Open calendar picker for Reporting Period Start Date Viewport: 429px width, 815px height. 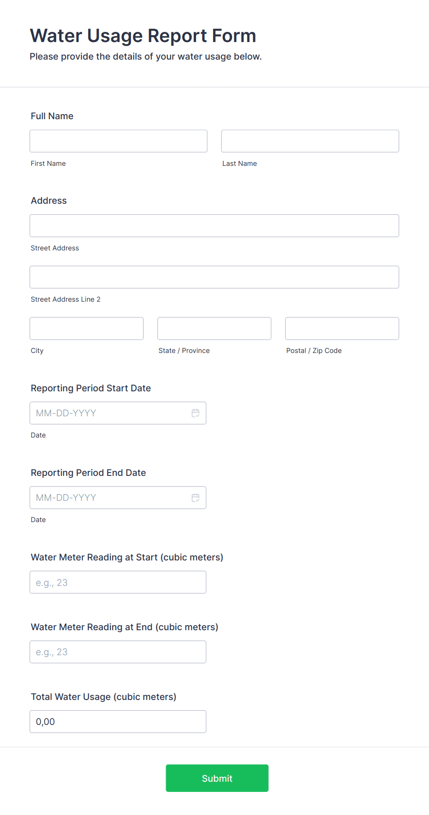point(196,413)
